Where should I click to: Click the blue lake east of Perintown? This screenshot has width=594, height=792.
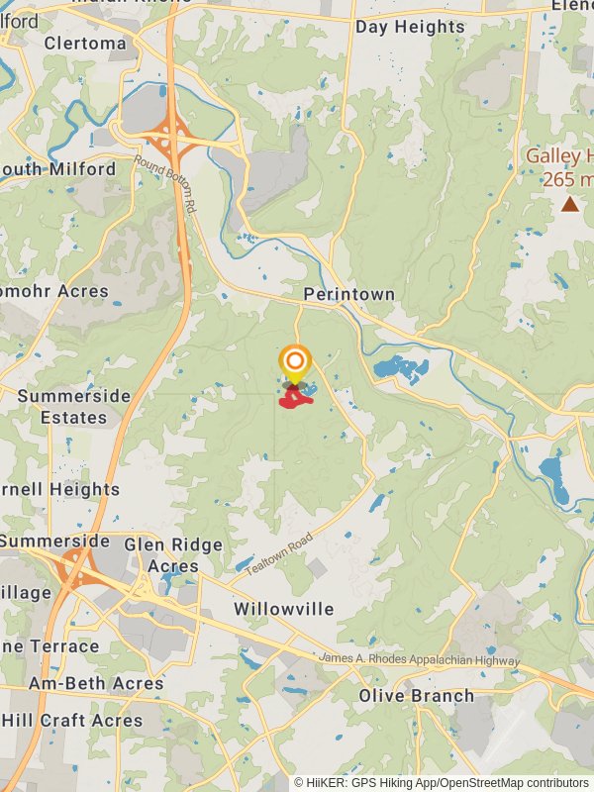(x=401, y=368)
